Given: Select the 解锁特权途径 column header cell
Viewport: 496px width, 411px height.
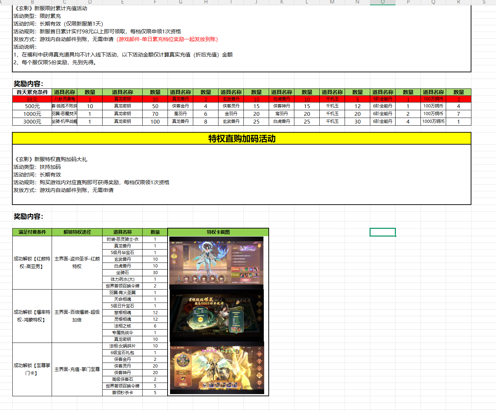Looking at the screenshot, I should [77, 232].
